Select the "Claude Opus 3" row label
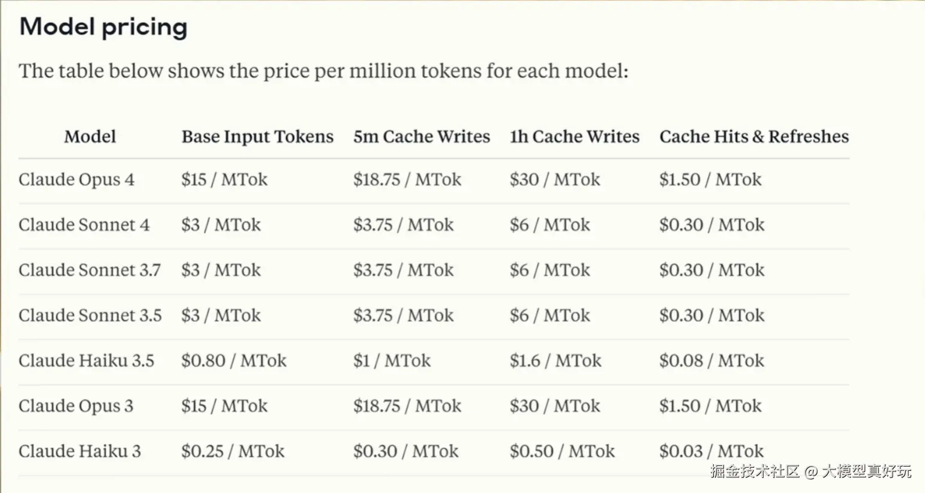Image resolution: width=925 pixels, height=493 pixels. [76, 406]
